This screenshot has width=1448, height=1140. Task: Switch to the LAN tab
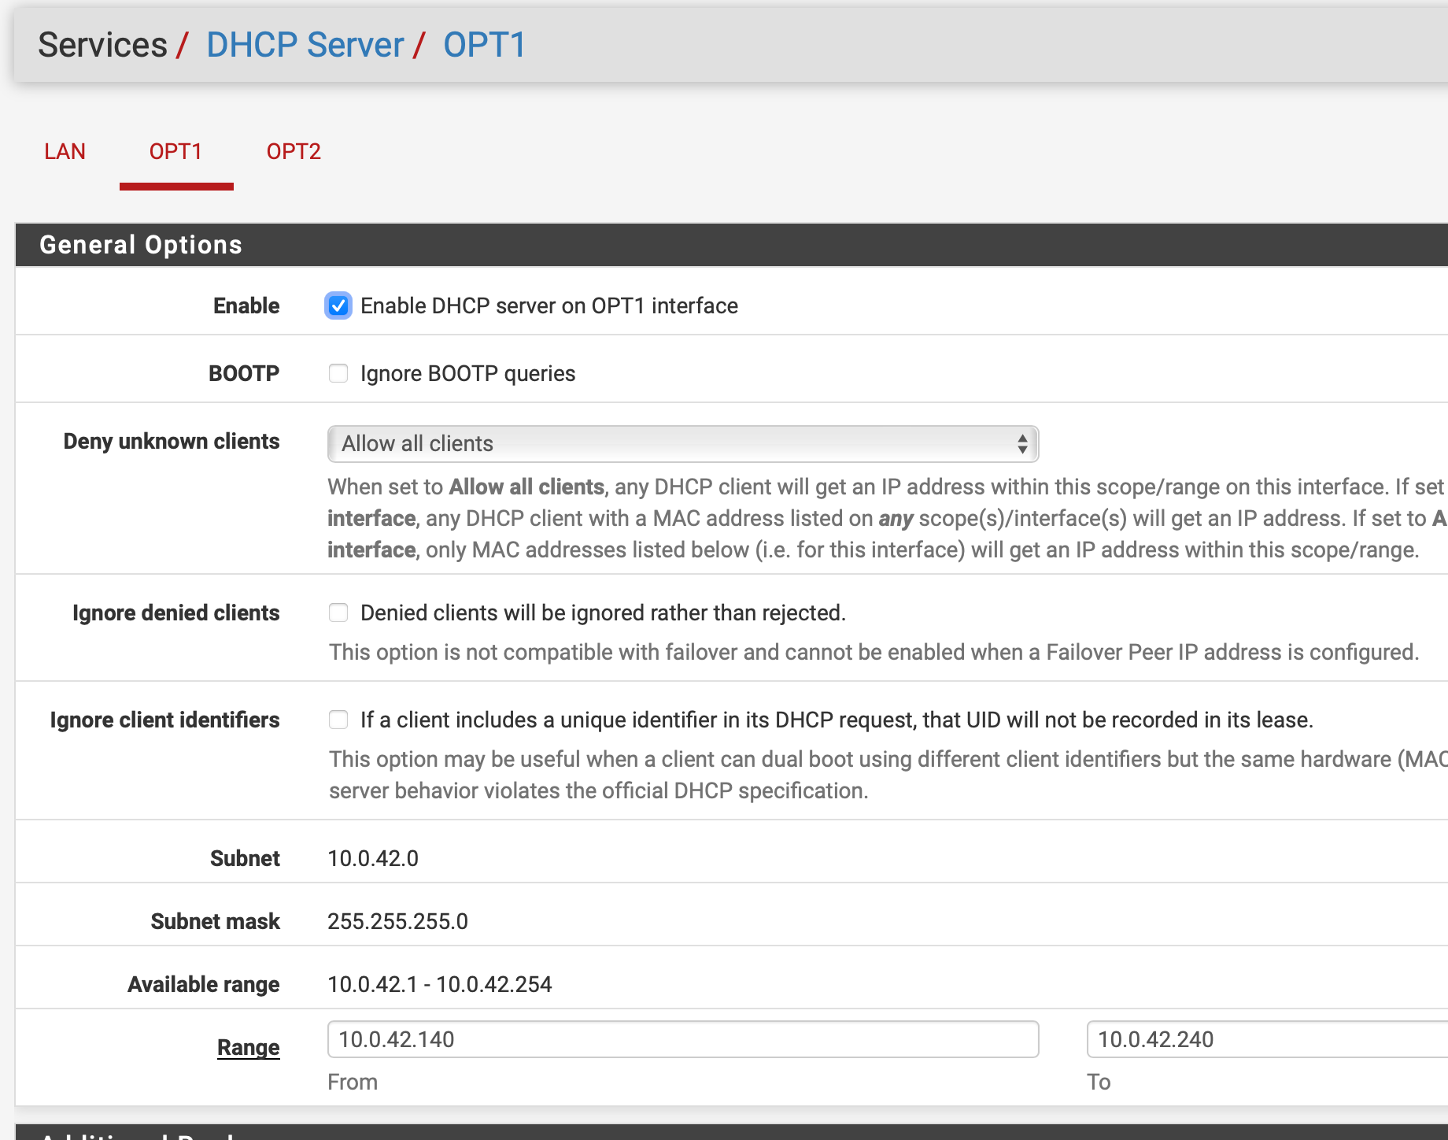tap(65, 151)
